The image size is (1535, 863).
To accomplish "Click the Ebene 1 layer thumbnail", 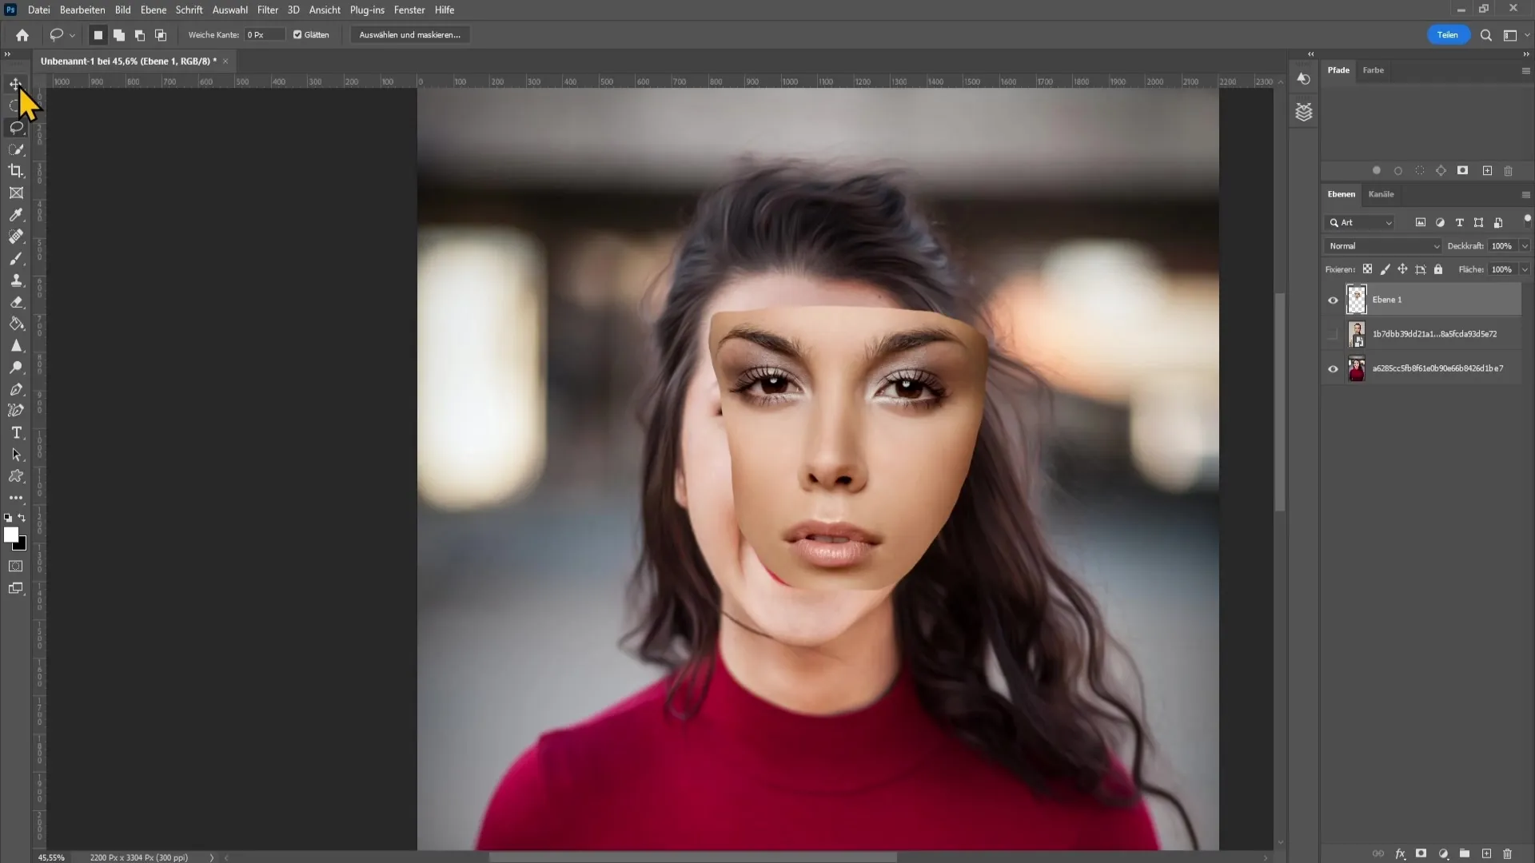I will pyautogui.click(x=1356, y=300).
